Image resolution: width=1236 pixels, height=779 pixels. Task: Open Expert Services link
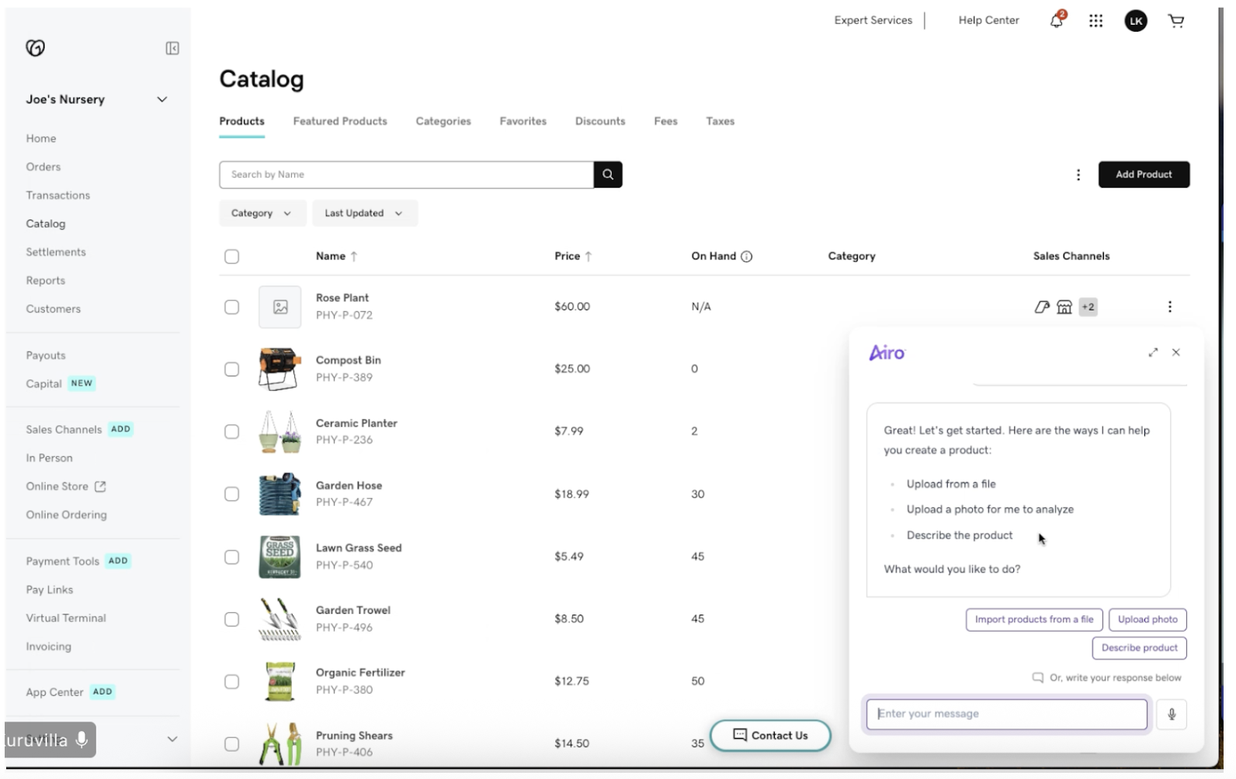873,20
